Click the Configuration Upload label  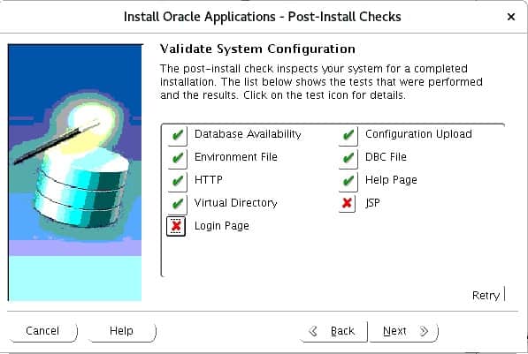point(418,134)
